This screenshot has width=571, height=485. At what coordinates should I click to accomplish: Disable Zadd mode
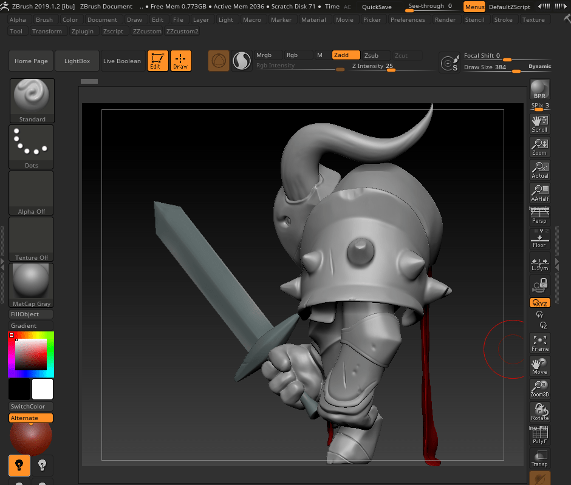coord(346,55)
